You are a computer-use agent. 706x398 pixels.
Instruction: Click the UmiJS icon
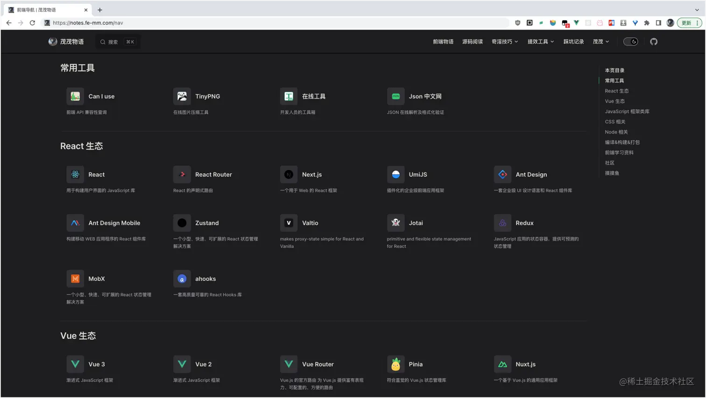[x=396, y=174]
